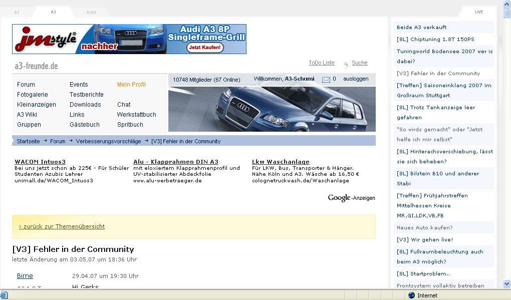Click ausloggen to log out
This screenshot has width=511, height=300.
coord(356,79)
